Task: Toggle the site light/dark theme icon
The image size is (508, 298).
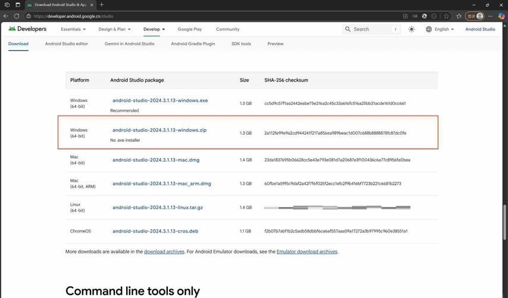Action: click(x=412, y=29)
